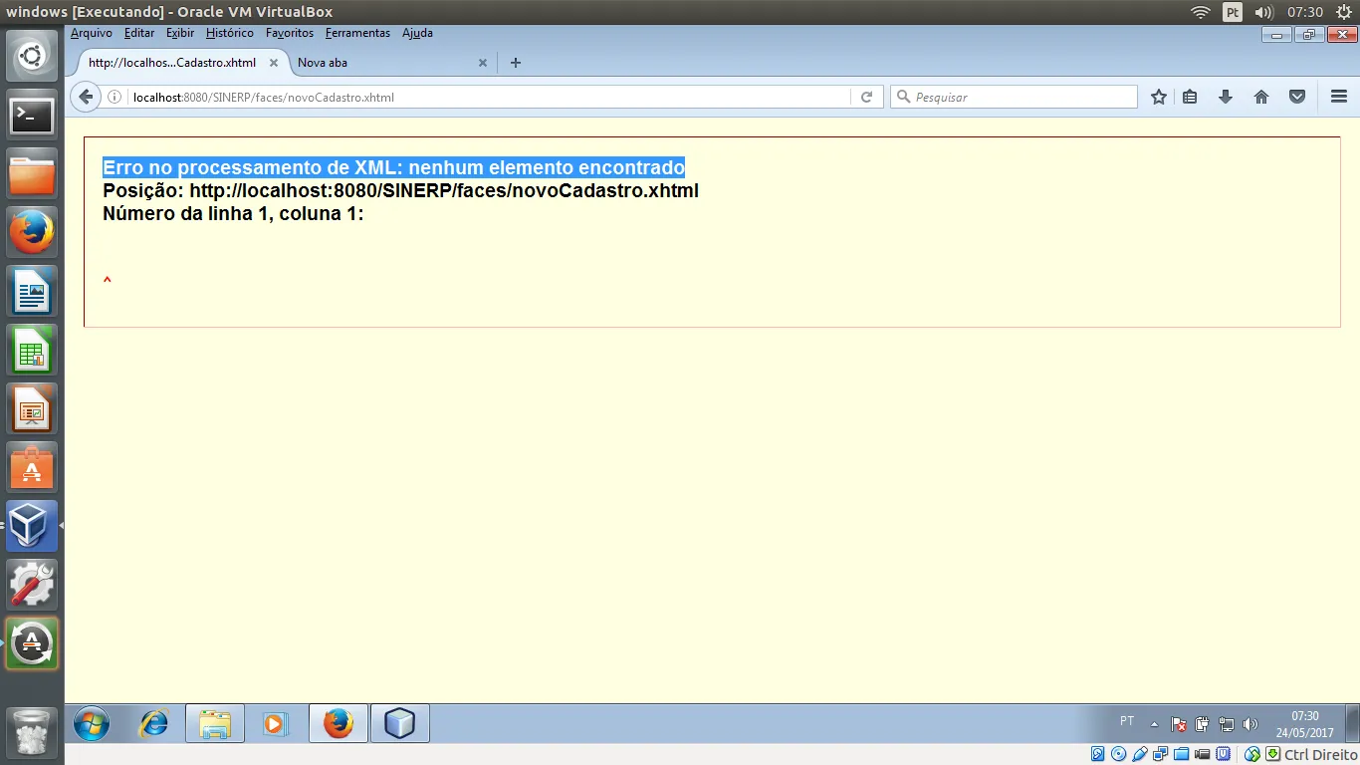This screenshot has height=765, width=1360.
Task: Select the localhost novoCadastro.xhtml tab
Action: 182,62
